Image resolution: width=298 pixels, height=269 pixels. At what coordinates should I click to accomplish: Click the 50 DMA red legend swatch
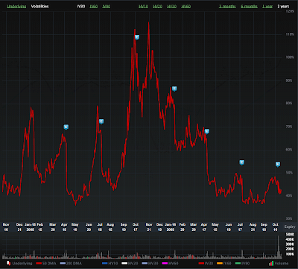(x=39, y=263)
